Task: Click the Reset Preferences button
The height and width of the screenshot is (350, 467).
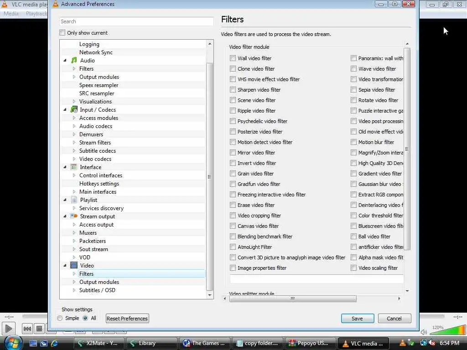Action: pos(127,319)
